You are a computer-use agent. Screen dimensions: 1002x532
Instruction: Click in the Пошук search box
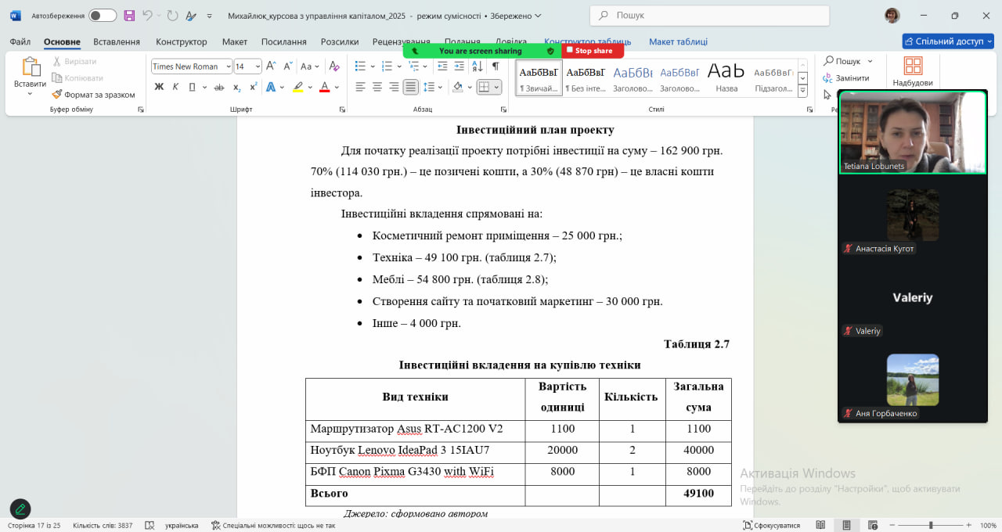pos(709,16)
